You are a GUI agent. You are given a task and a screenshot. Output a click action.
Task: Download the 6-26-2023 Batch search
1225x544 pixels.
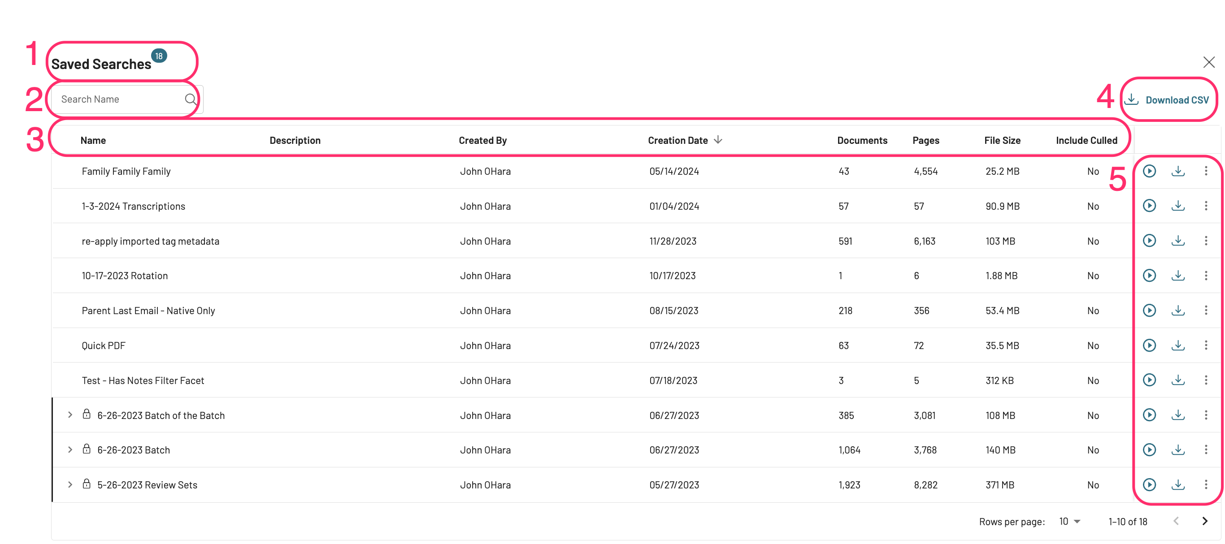(x=1178, y=450)
